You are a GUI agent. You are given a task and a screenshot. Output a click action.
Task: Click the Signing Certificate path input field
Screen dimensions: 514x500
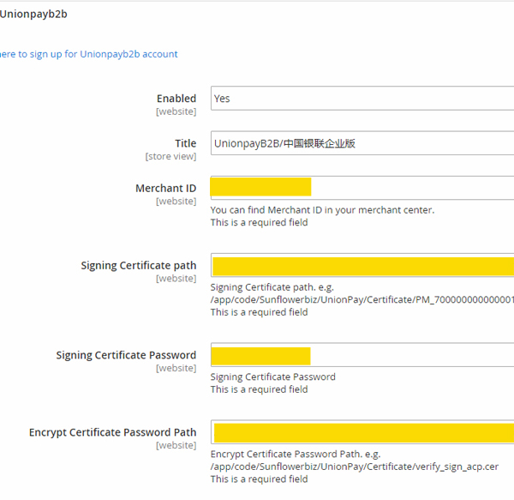[362, 266]
